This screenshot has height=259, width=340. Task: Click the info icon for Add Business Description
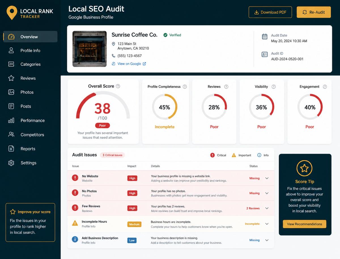(75, 239)
